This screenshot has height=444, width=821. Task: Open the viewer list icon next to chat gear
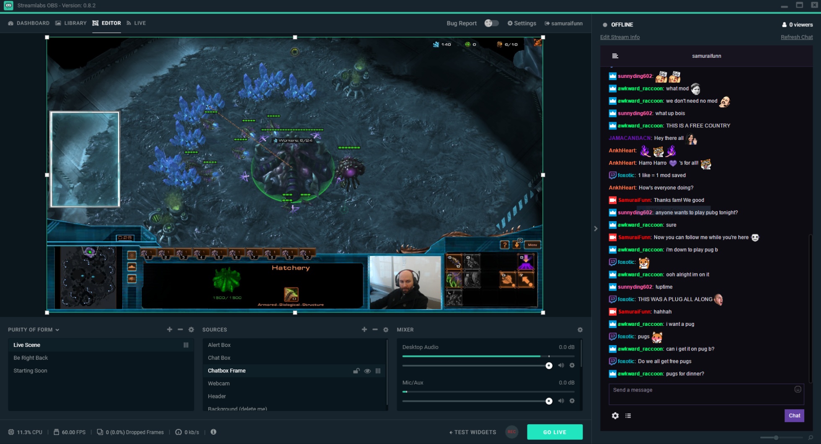click(628, 416)
